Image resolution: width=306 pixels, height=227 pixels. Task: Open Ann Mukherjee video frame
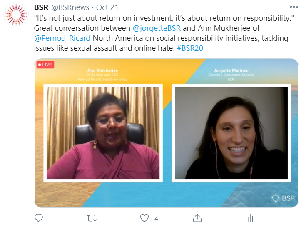pyautogui.click(x=103, y=133)
